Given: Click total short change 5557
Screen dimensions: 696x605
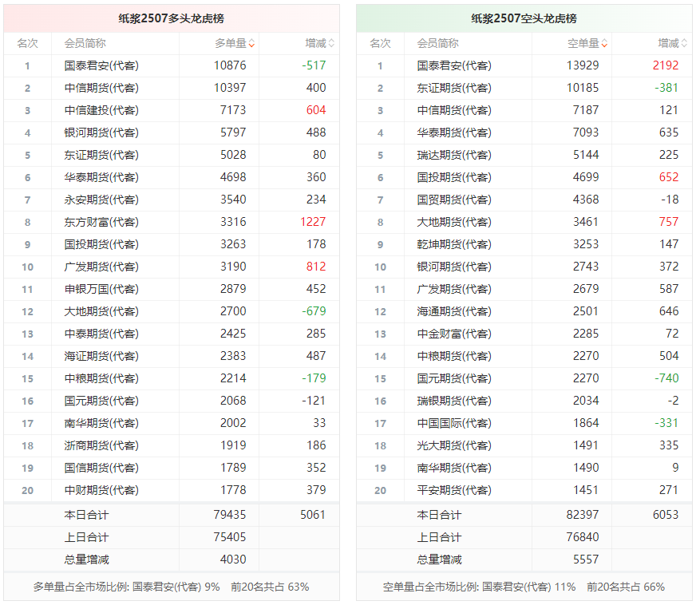Looking at the screenshot, I should pos(586,560).
